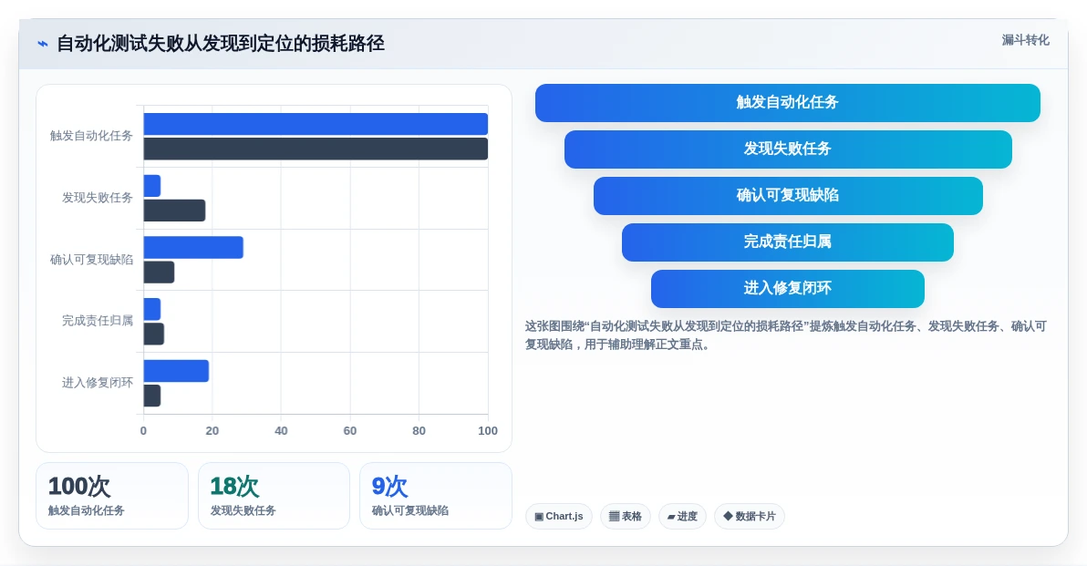Click the x-axis tick 20
The width and height of the screenshot is (1087, 566).
pyautogui.click(x=212, y=431)
